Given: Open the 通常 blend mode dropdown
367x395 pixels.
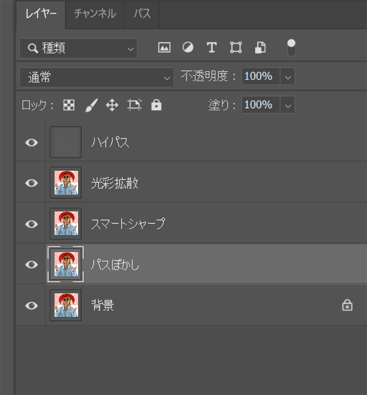Looking at the screenshot, I should [x=96, y=78].
